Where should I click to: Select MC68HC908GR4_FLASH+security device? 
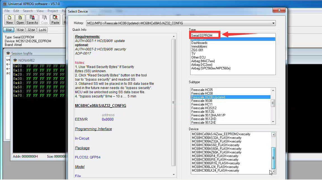[215, 156]
